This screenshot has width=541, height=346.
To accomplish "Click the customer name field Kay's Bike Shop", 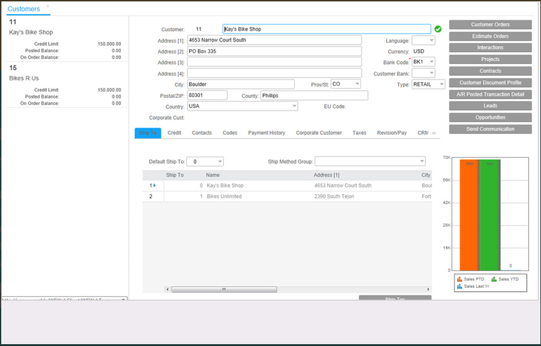I will tap(327, 29).
